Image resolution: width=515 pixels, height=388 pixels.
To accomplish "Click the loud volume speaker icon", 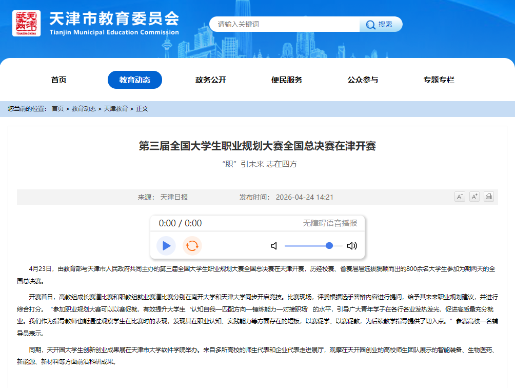I will (x=352, y=246).
